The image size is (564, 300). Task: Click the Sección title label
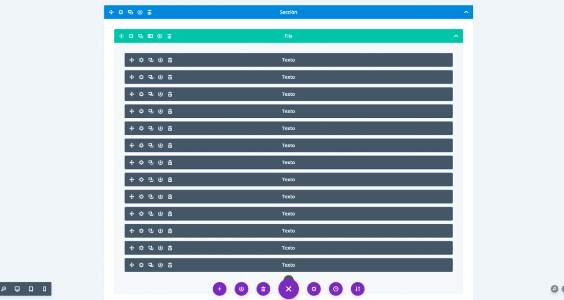point(289,12)
